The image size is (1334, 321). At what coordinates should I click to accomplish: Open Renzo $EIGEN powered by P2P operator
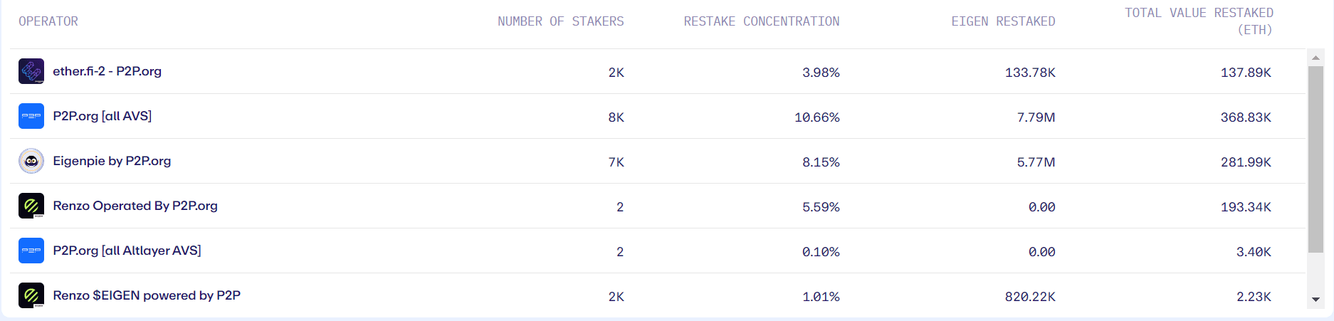pos(147,295)
